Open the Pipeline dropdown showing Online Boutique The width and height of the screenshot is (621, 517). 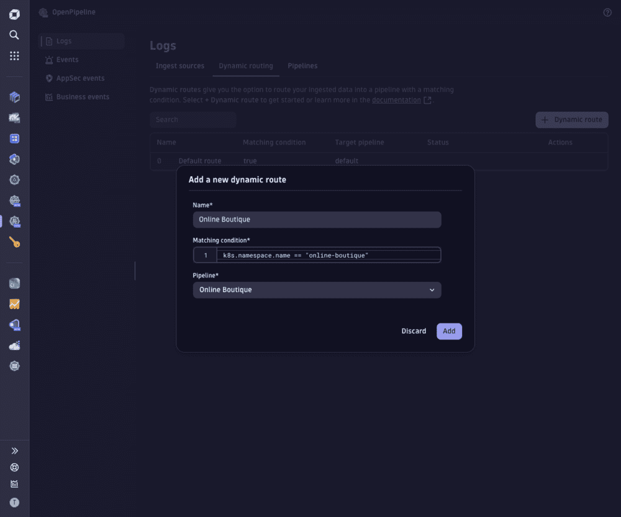coord(317,290)
